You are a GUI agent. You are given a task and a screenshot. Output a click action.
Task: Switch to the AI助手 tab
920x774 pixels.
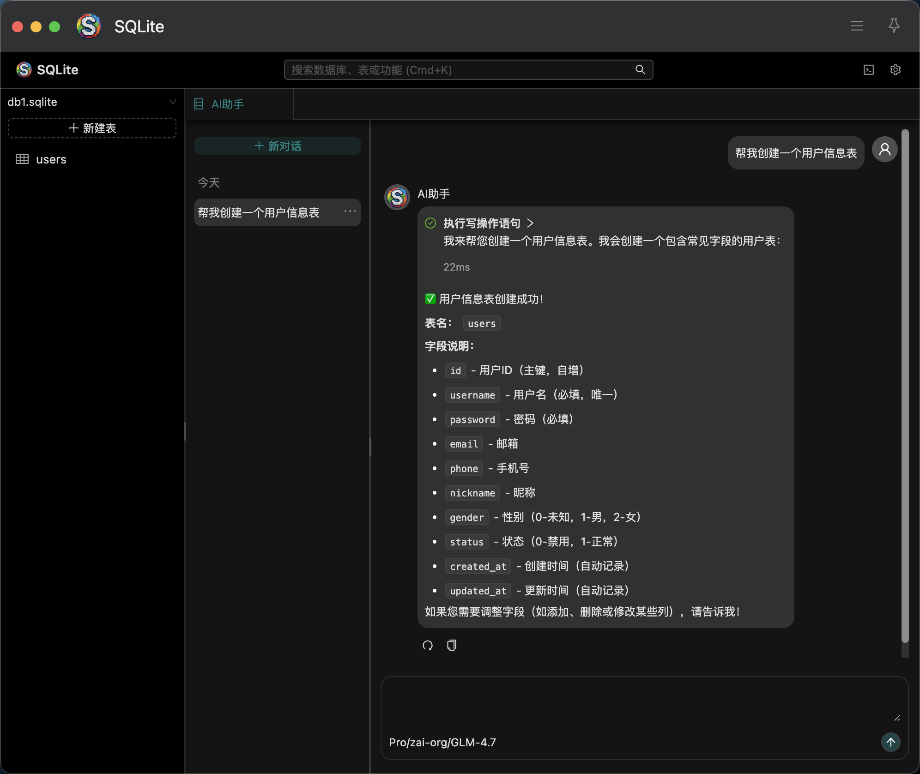[227, 104]
